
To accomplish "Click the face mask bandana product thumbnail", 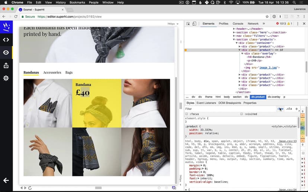I will coord(145,152).
